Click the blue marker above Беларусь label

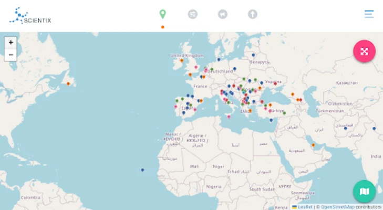[253, 55]
